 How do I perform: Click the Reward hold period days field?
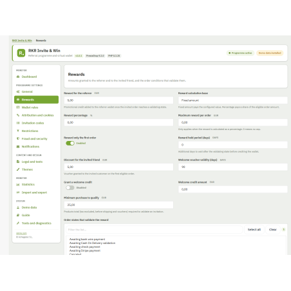[233, 145]
